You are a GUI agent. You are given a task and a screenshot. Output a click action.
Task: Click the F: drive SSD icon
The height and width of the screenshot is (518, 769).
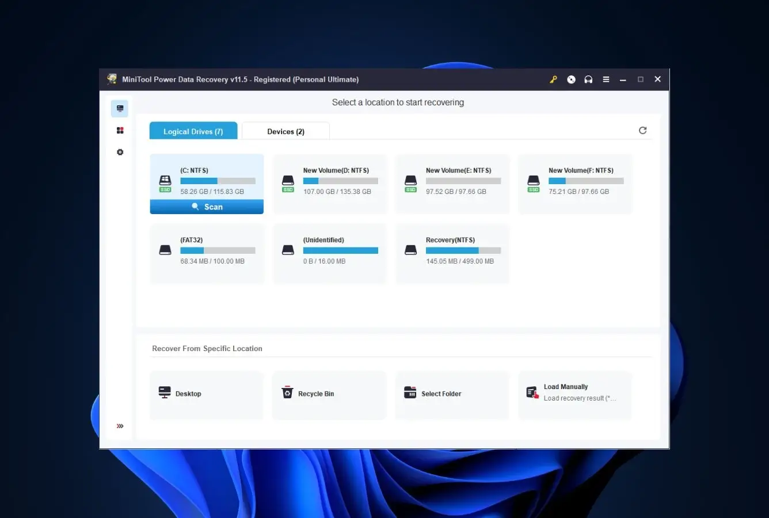pos(534,184)
